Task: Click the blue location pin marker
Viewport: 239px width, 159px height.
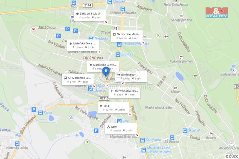Action: [106, 72]
